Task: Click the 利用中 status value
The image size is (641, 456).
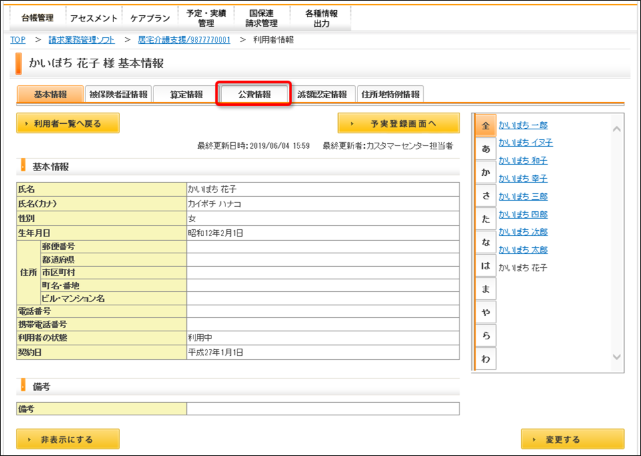Action: [x=200, y=338]
